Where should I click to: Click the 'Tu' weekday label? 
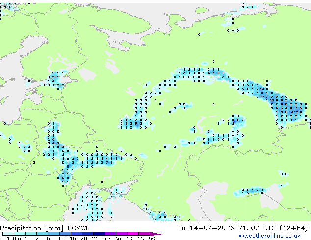pyautogui.click(x=181, y=228)
